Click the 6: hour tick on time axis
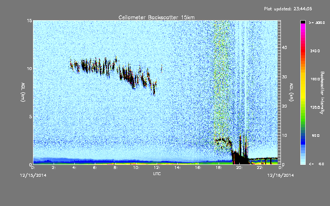The height and width of the screenshot is (206, 330). click(x=95, y=168)
